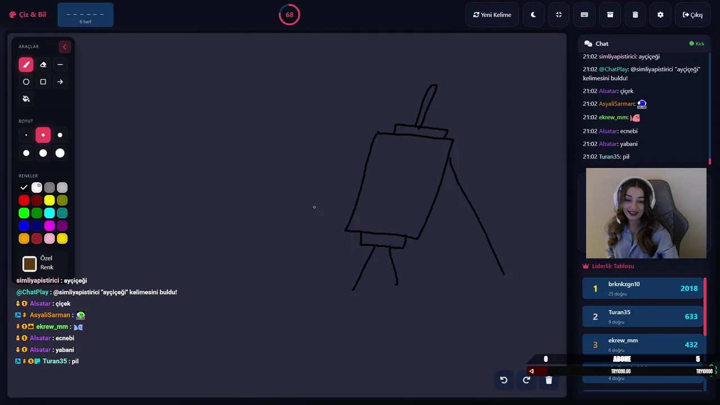Click the 'Alsatar: ecnebi' chat panel message
Viewport: 720px width, 405px height.
pos(610,131)
